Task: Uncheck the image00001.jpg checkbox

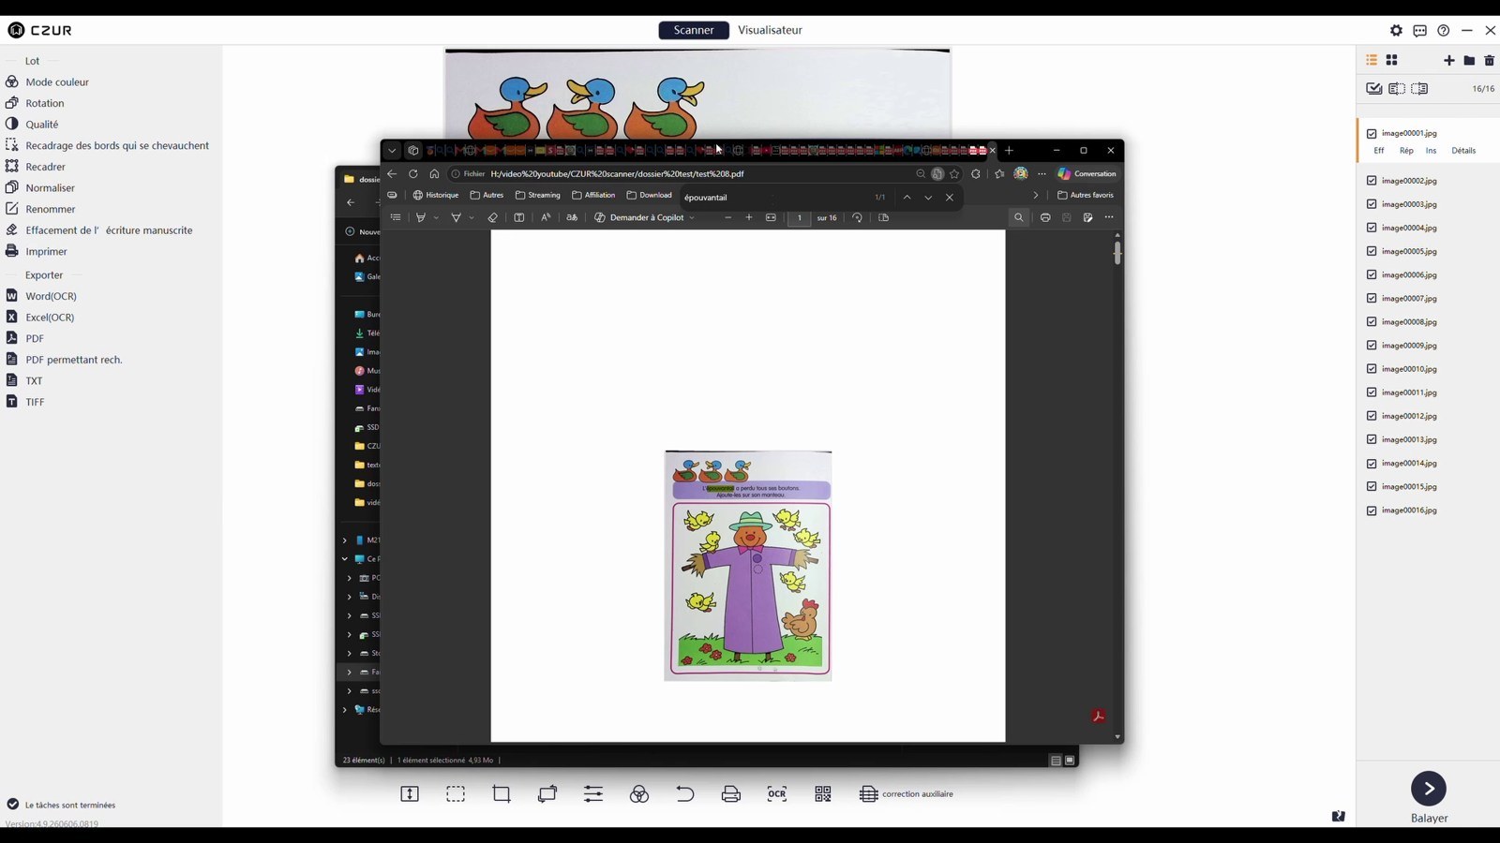Action: [x=1372, y=134]
